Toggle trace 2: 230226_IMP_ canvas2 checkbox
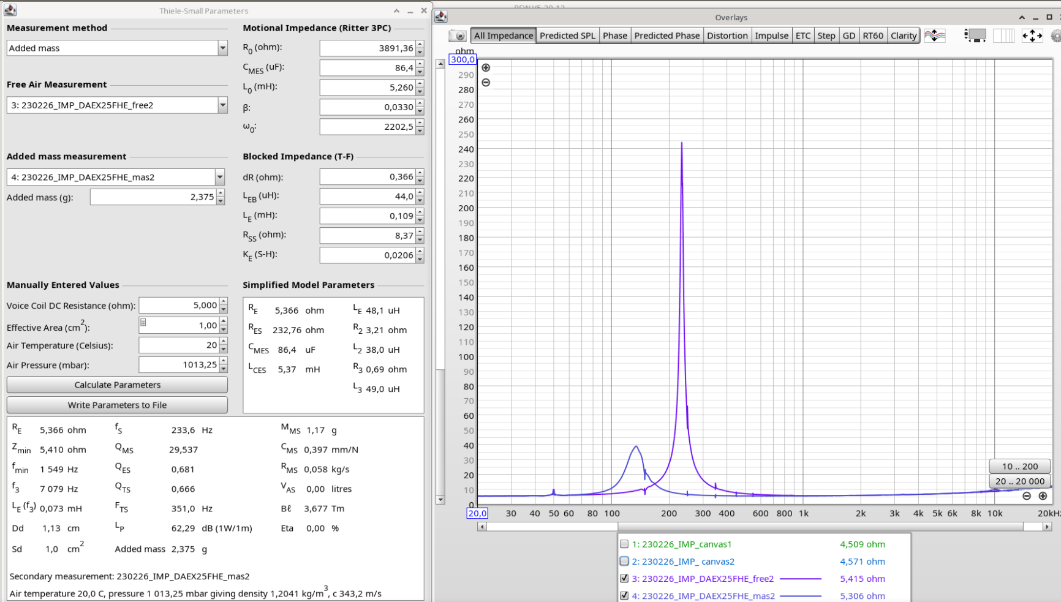The width and height of the screenshot is (1061, 602). [x=624, y=561]
